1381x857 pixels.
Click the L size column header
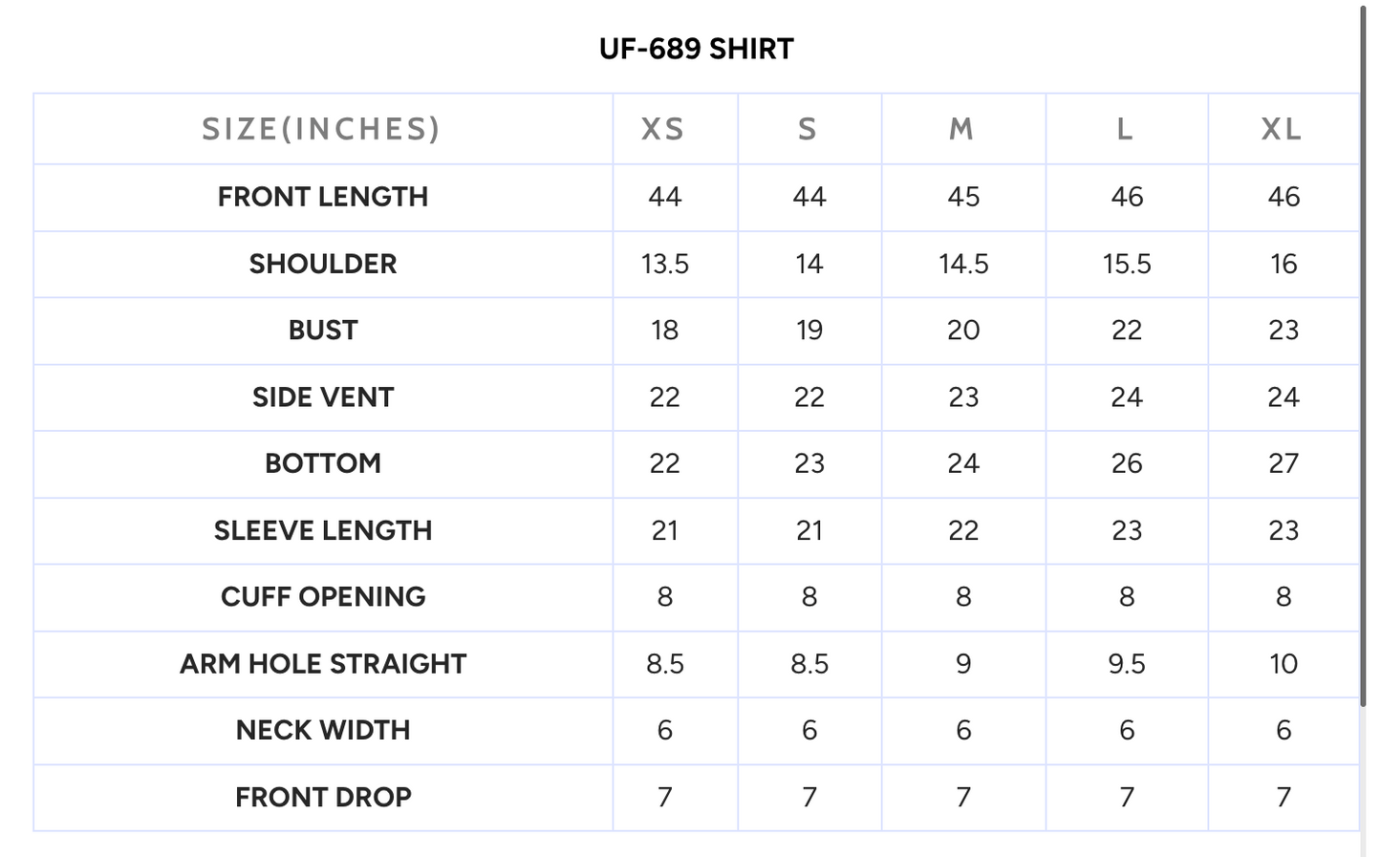(1125, 129)
